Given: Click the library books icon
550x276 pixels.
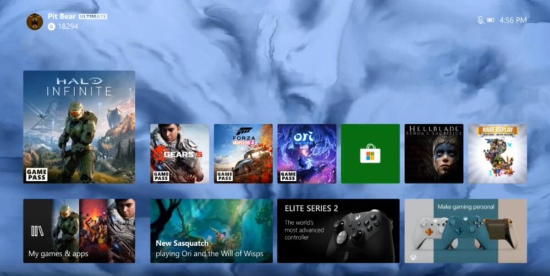Looking at the screenshot, I should coord(37,231).
